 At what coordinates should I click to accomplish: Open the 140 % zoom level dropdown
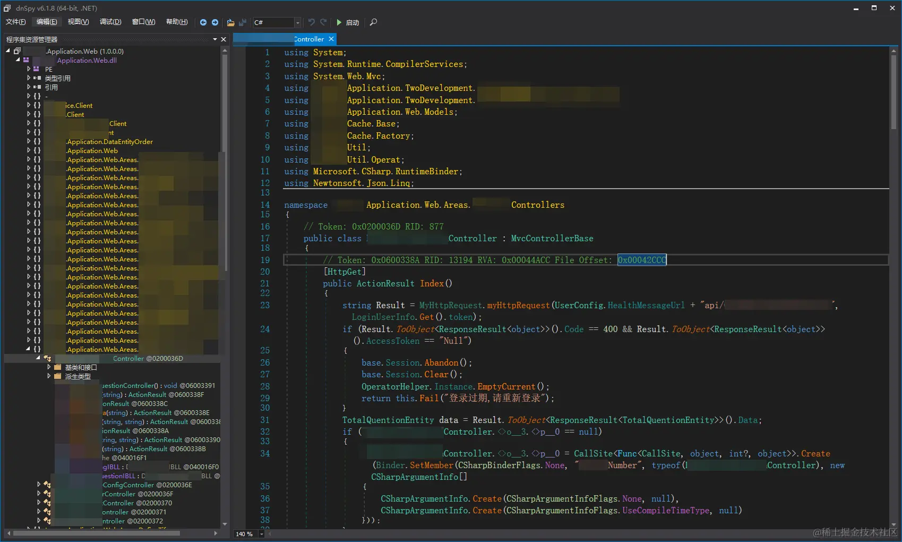click(x=262, y=533)
